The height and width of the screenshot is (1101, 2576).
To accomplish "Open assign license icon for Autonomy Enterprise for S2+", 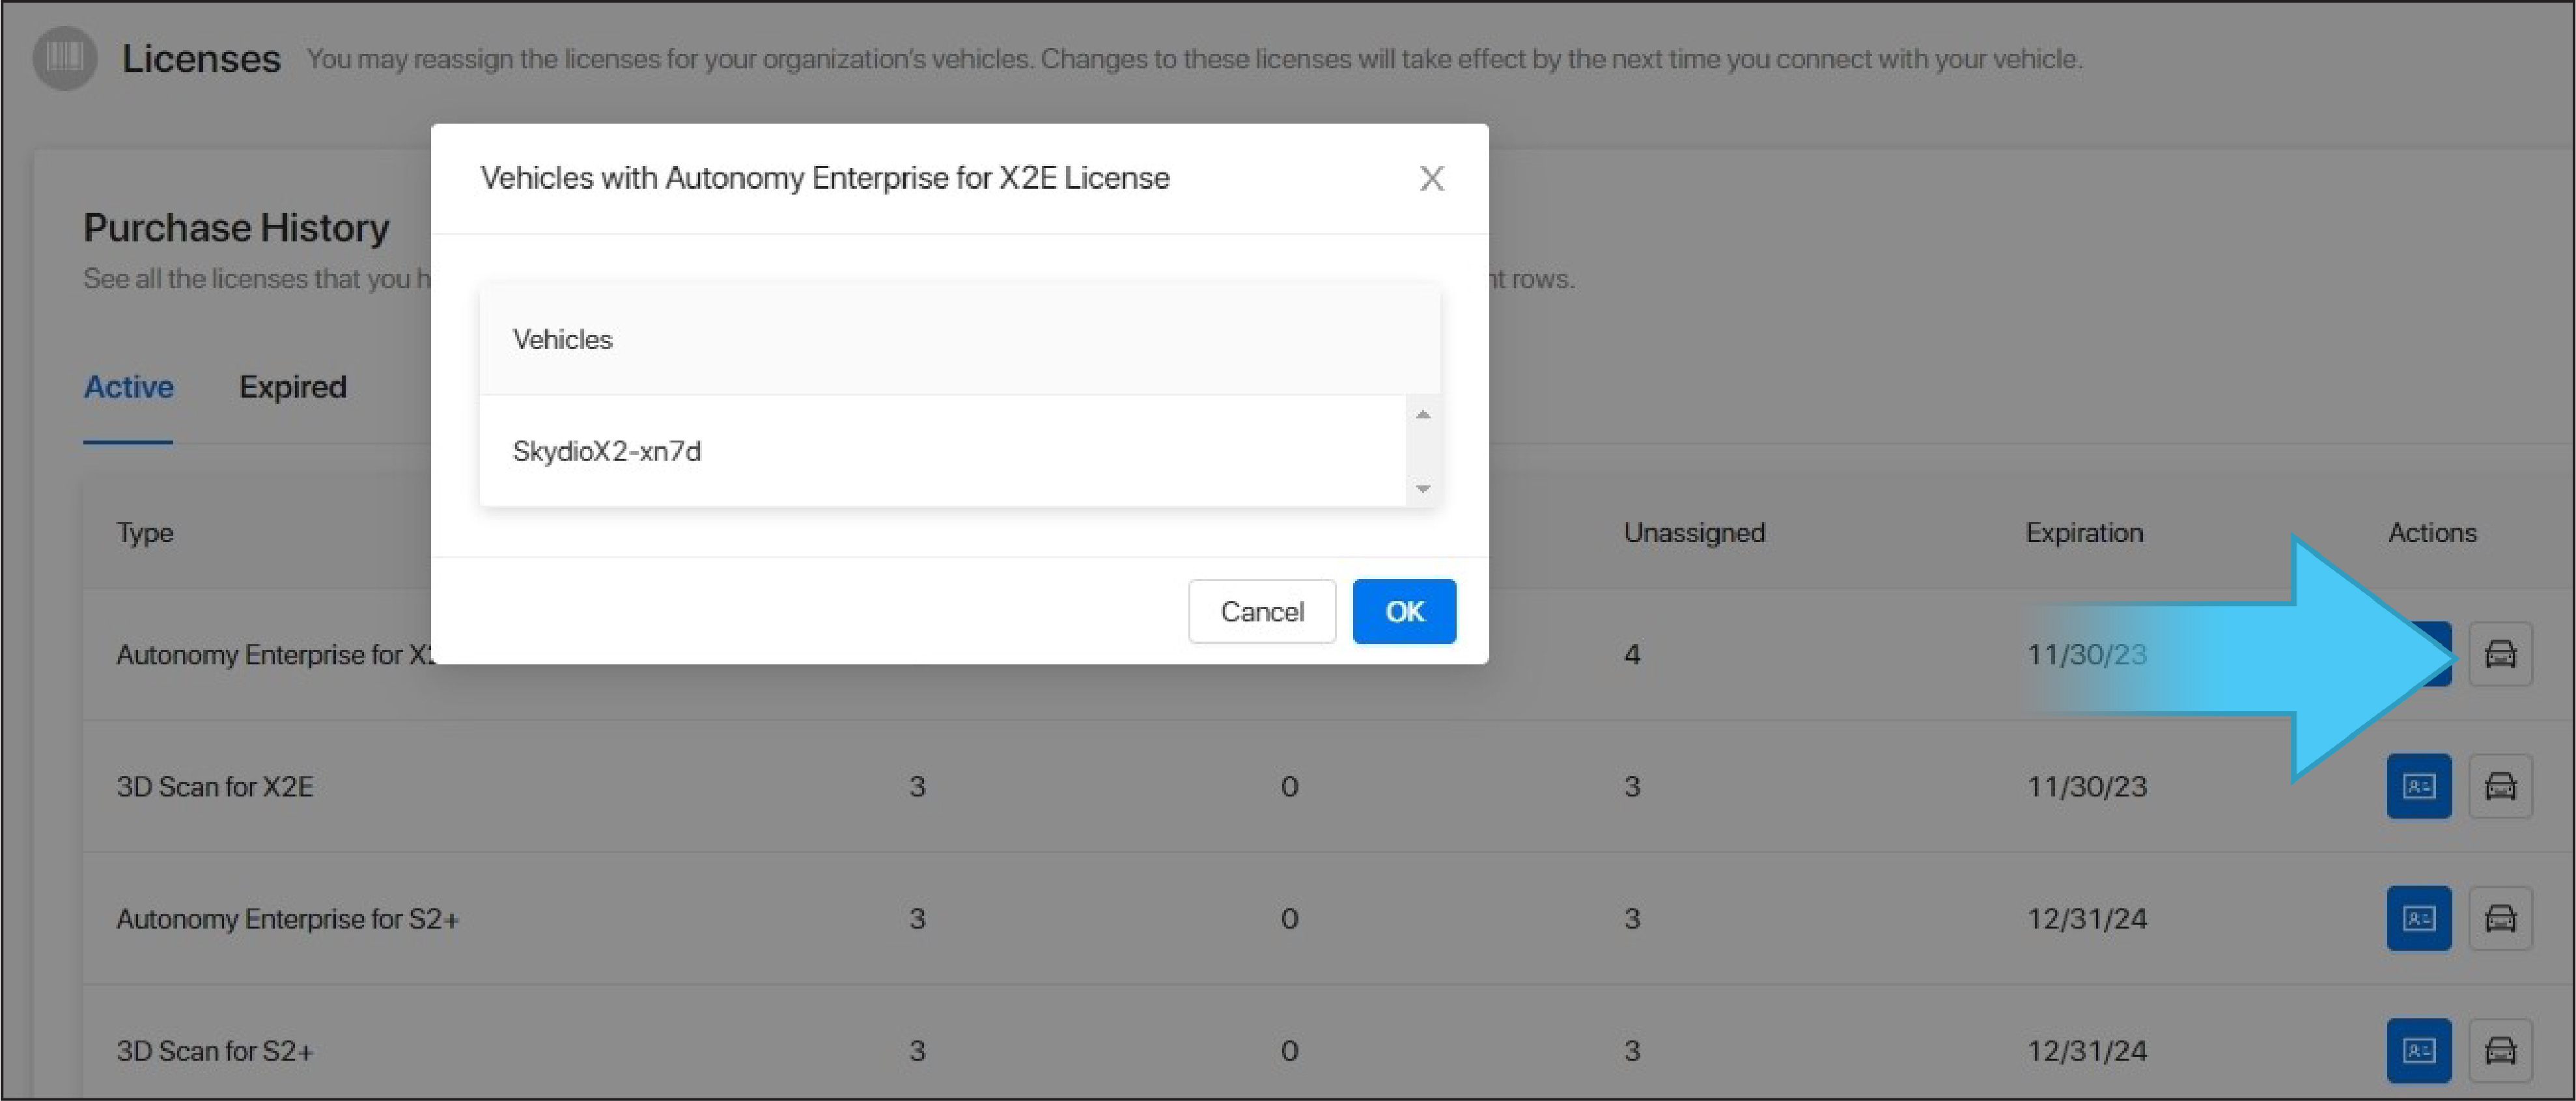I will (x=2419, y=918).
